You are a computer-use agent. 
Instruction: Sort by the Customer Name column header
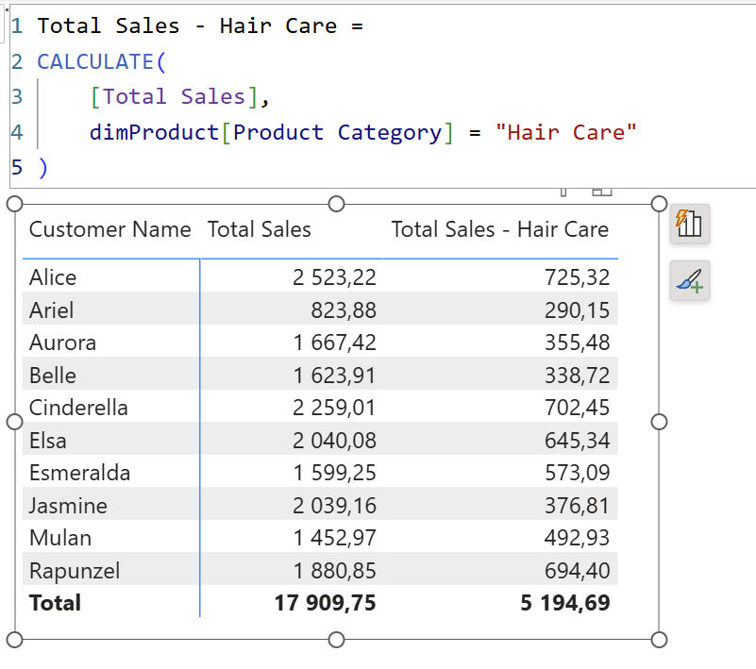pos(109,229)
